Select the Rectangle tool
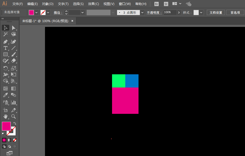Screen dimensions: 245x156 (5, 54)
